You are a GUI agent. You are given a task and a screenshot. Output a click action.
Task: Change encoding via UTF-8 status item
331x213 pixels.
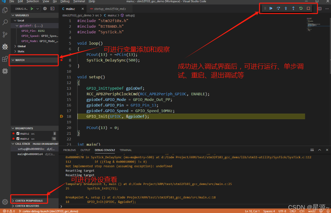point(282,211)
